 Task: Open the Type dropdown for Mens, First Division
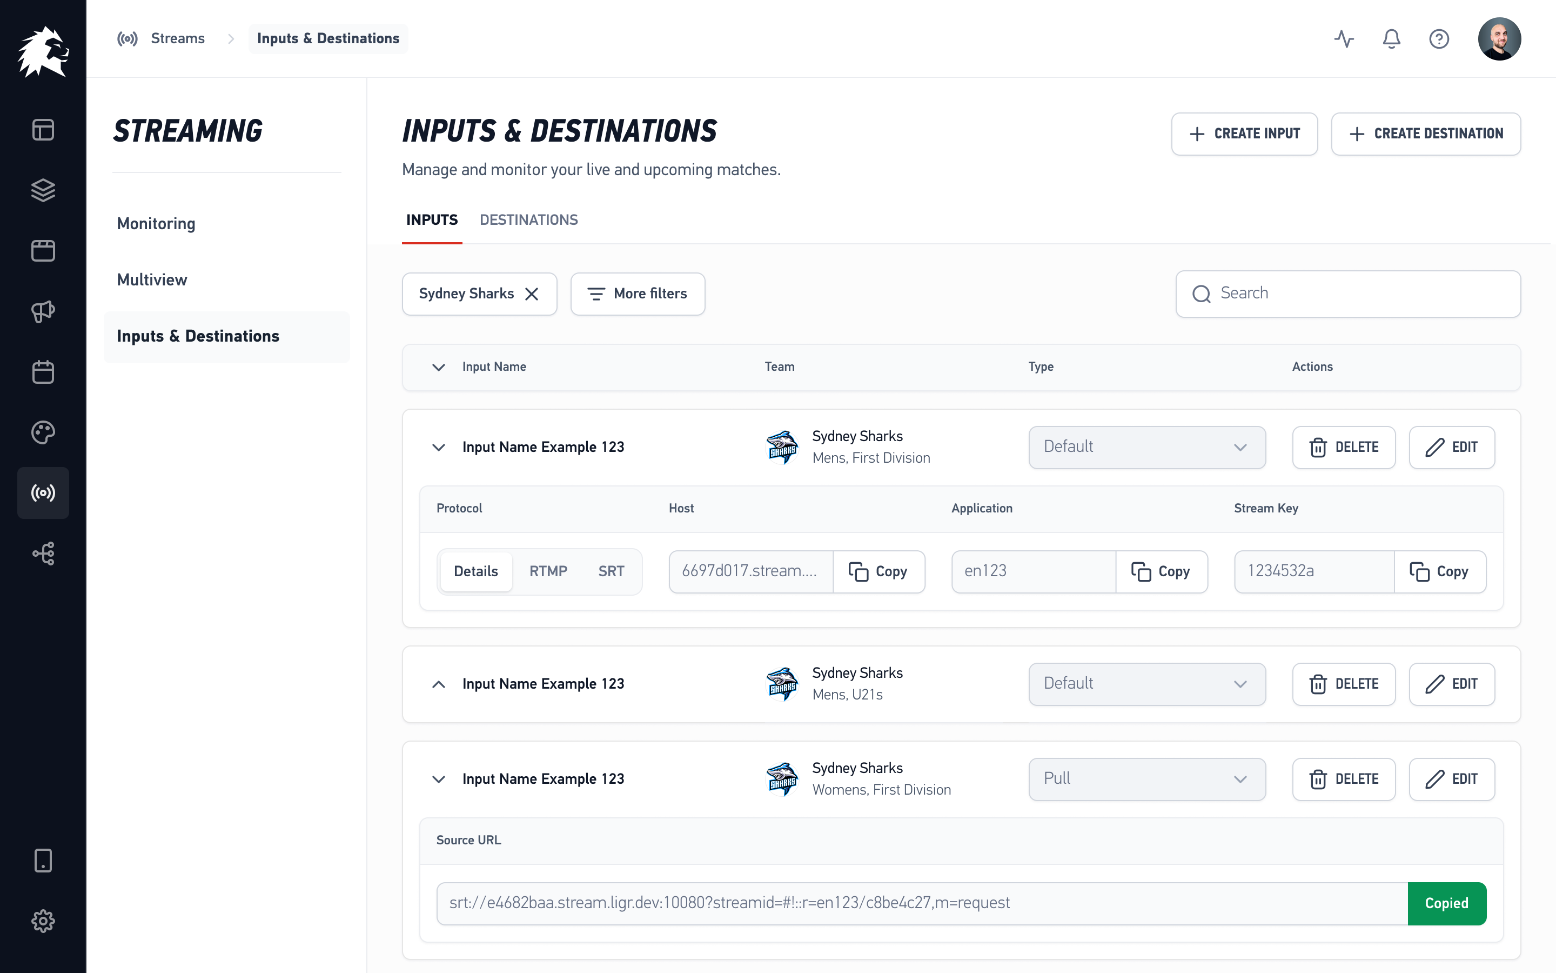coord(1147,447)
